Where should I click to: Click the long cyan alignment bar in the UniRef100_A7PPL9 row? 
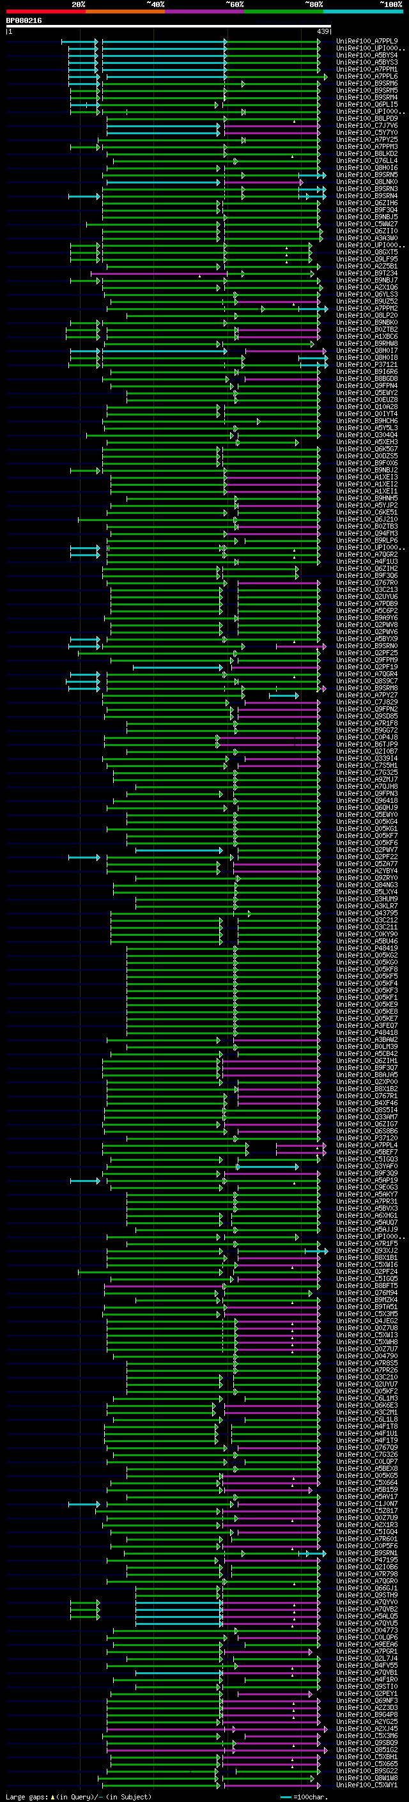click(164, 42)
